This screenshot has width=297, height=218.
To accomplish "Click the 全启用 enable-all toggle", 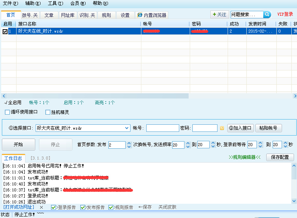I will click(13, 103).
